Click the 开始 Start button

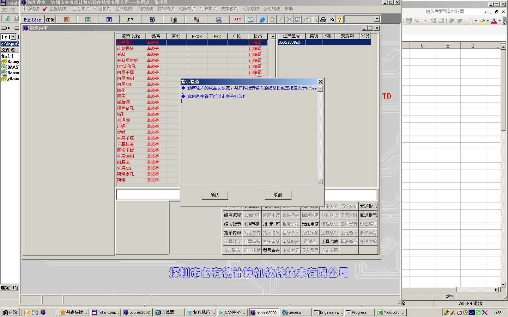10,312
